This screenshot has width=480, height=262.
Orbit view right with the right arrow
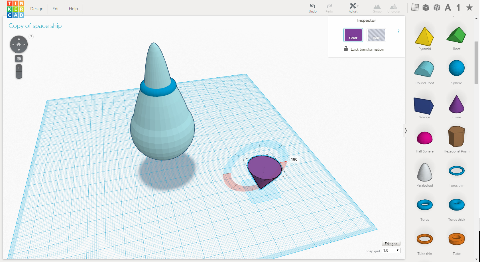[x=25, y=44]
